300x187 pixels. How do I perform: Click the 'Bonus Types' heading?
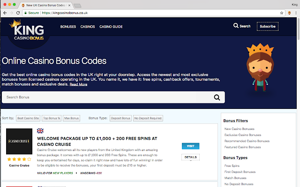pyautogui.click(x=235, y=158)
